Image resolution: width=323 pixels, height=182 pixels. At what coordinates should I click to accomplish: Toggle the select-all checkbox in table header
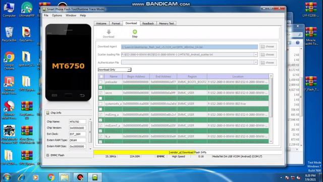[x=101, y=76]
